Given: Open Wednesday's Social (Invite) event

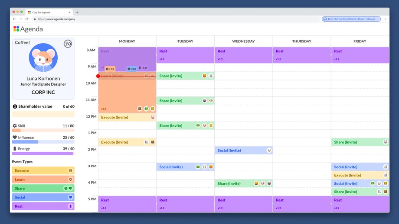Looking at the screenshot, I should pos(244,150).
